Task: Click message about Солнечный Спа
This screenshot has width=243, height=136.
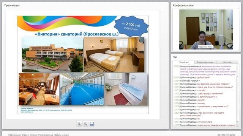Action: (199, 114)
